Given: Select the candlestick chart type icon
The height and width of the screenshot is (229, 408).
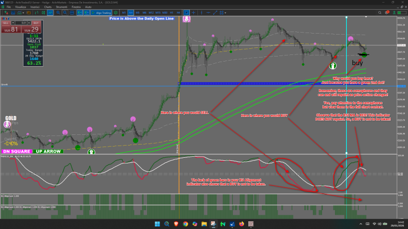Looking at the screenshot, I should click(43, 13).
